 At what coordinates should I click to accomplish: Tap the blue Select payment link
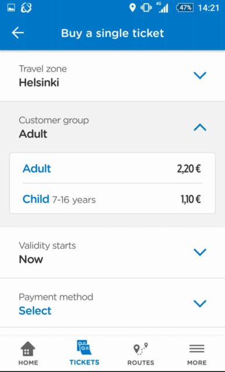(x=35, y=310)
